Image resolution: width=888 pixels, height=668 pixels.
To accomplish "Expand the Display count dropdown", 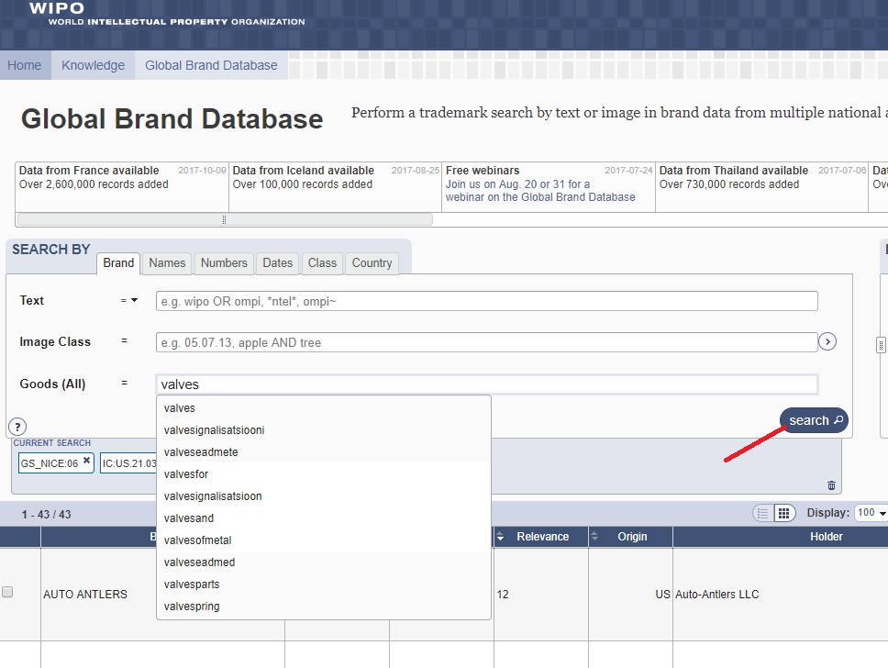I will tap(871, 513).
